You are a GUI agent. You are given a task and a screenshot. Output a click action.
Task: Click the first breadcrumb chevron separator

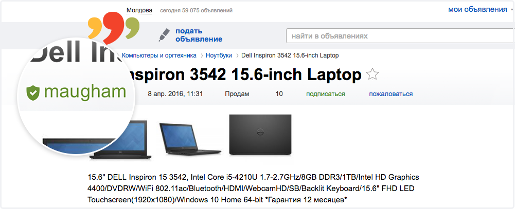[x=202, y=55]
